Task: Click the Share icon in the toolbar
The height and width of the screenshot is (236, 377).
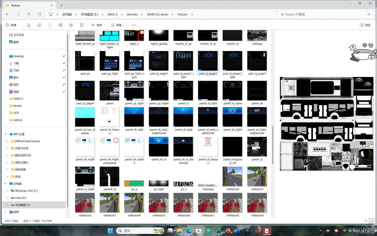Action: coord(71,25)
